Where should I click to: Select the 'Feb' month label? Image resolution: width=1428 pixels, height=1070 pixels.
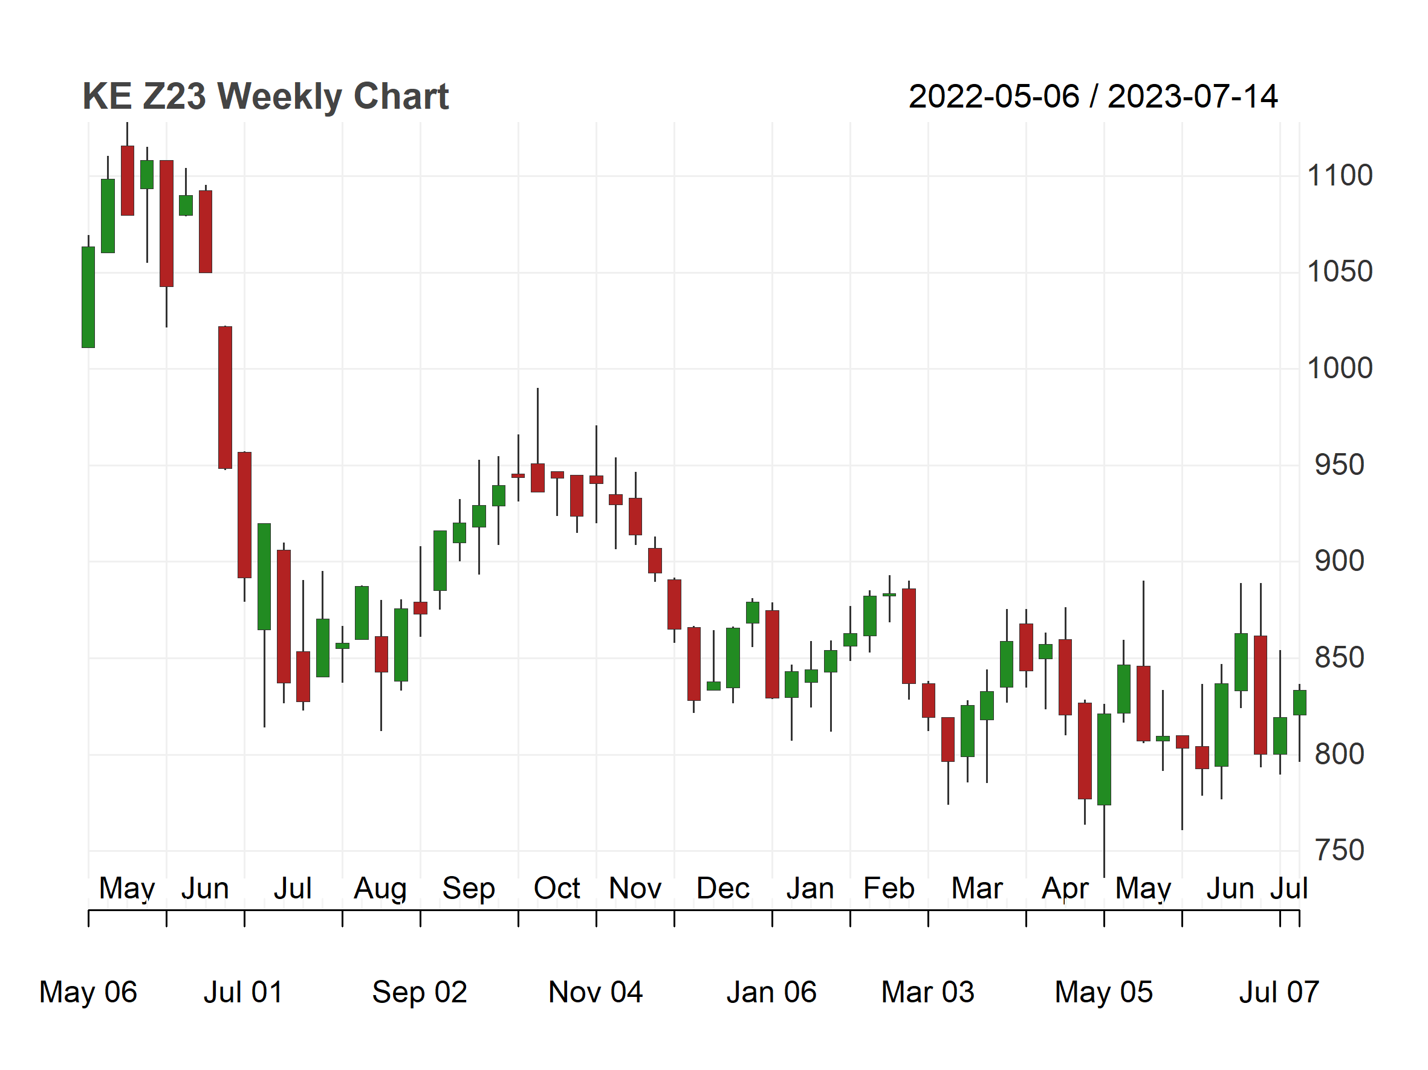889,888
